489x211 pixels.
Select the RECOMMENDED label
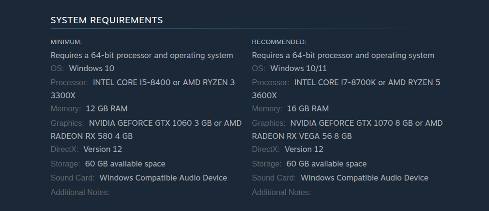click(x=279, y=42)
